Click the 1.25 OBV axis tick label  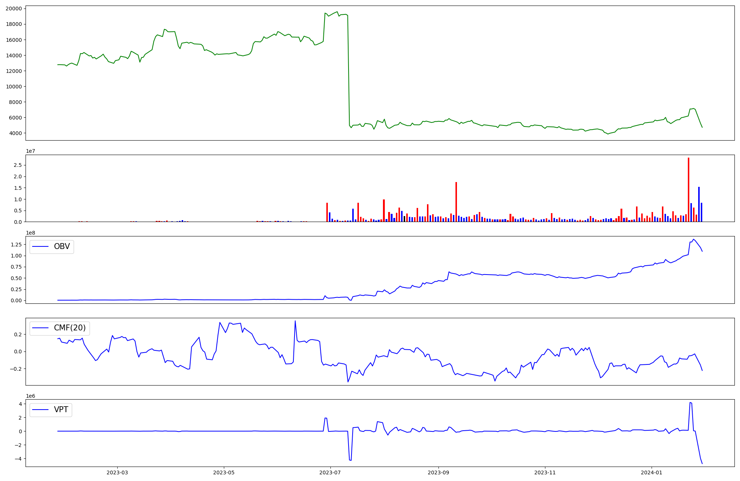(16, 245)
